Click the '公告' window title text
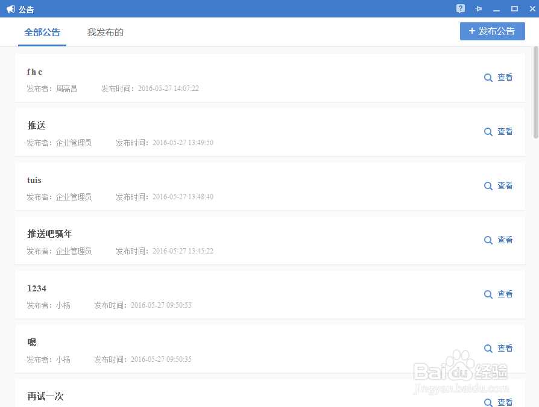 pos(26,9)
